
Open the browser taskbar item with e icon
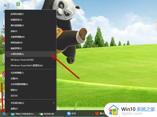[23, 114]
